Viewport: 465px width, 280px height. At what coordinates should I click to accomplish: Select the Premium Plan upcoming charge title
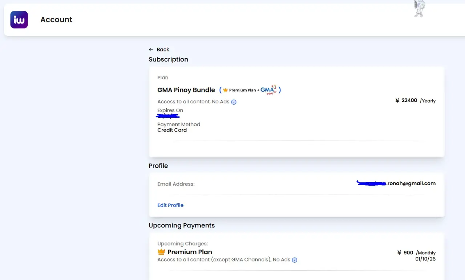pyautogui.click(x=190, y=252)
